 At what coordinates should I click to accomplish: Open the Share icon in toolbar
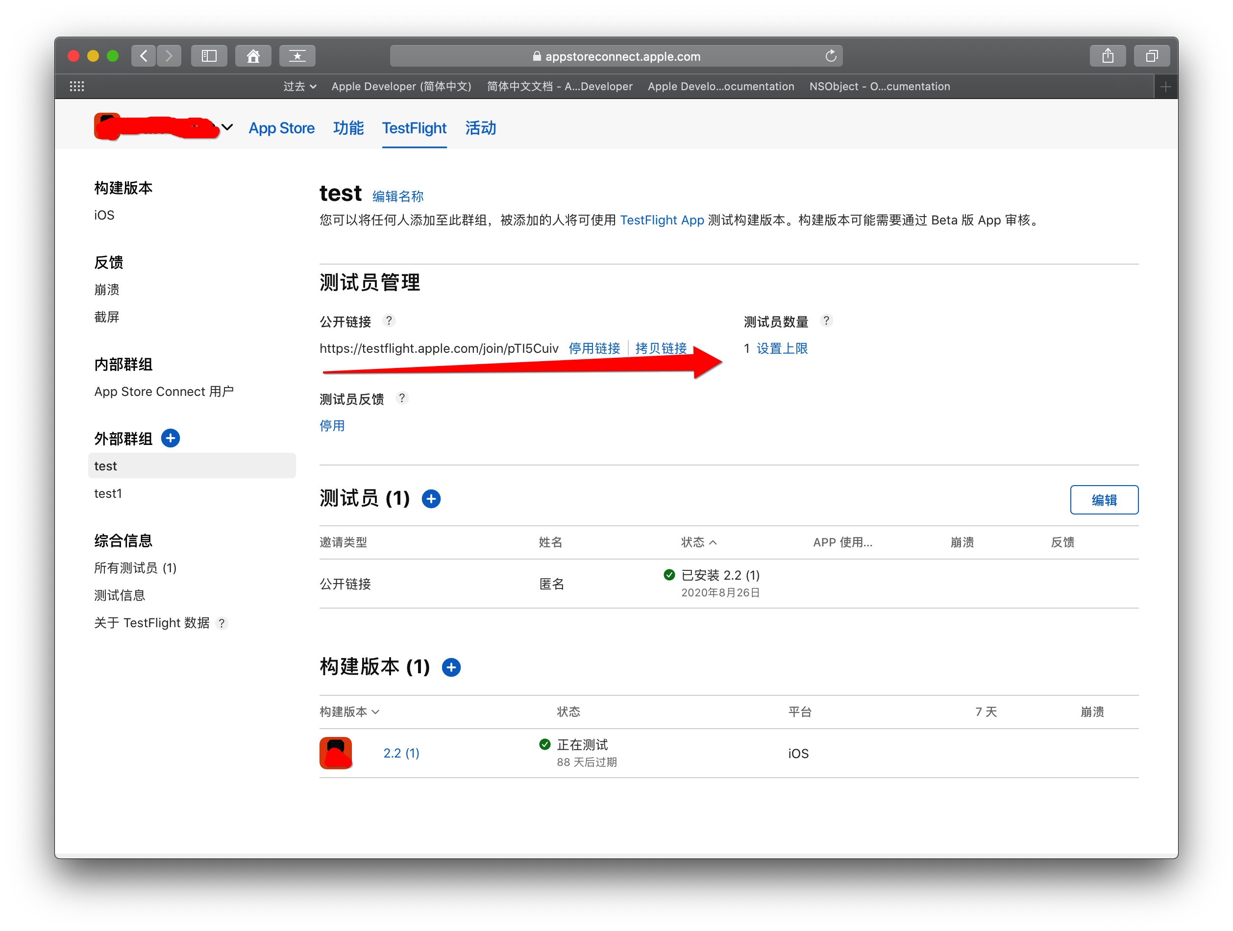1108,56
